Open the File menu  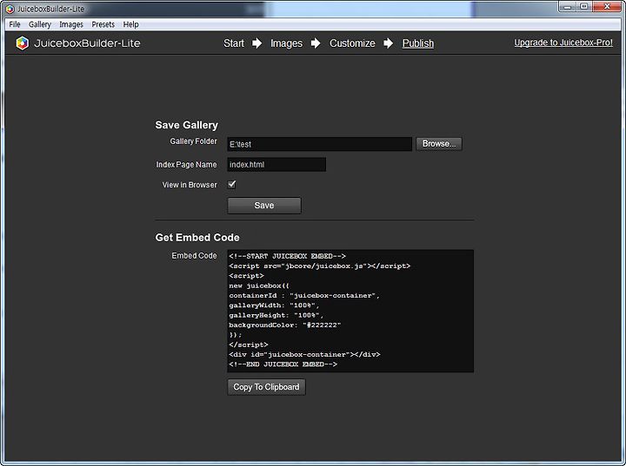(x=15, y=24)
